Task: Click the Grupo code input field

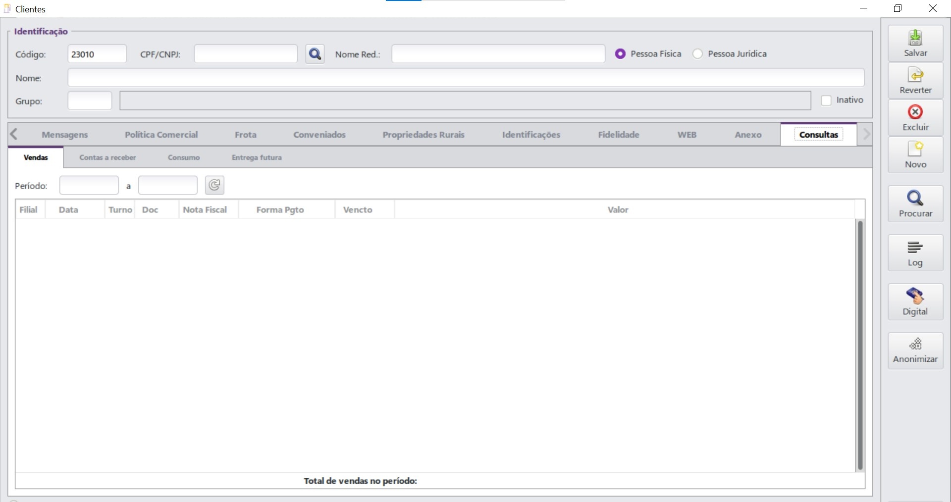Action: click(x=90, y=101)
